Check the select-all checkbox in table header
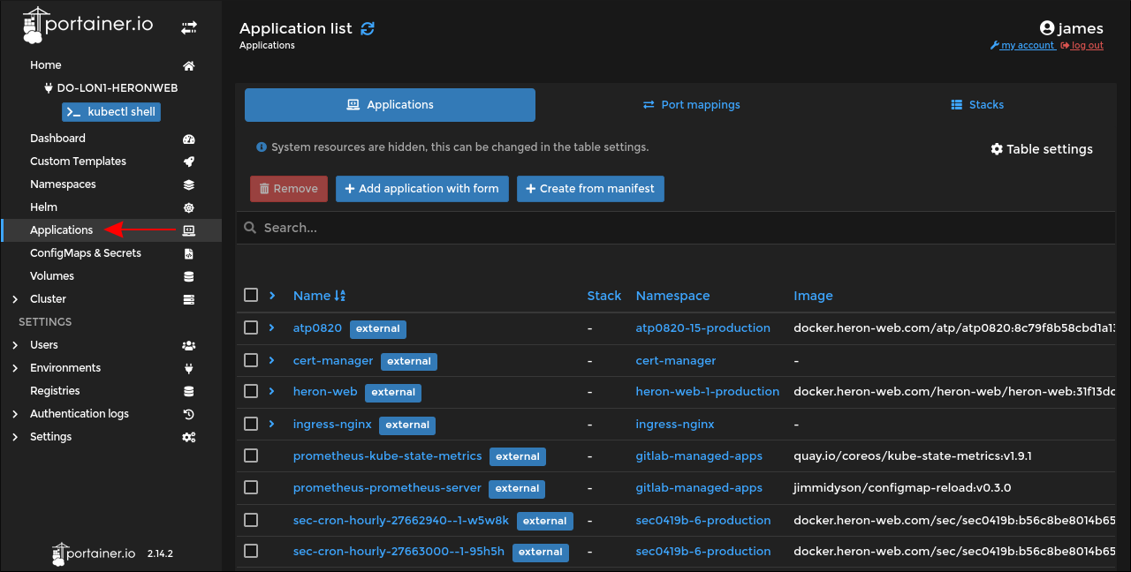 (x=251, y=295)
